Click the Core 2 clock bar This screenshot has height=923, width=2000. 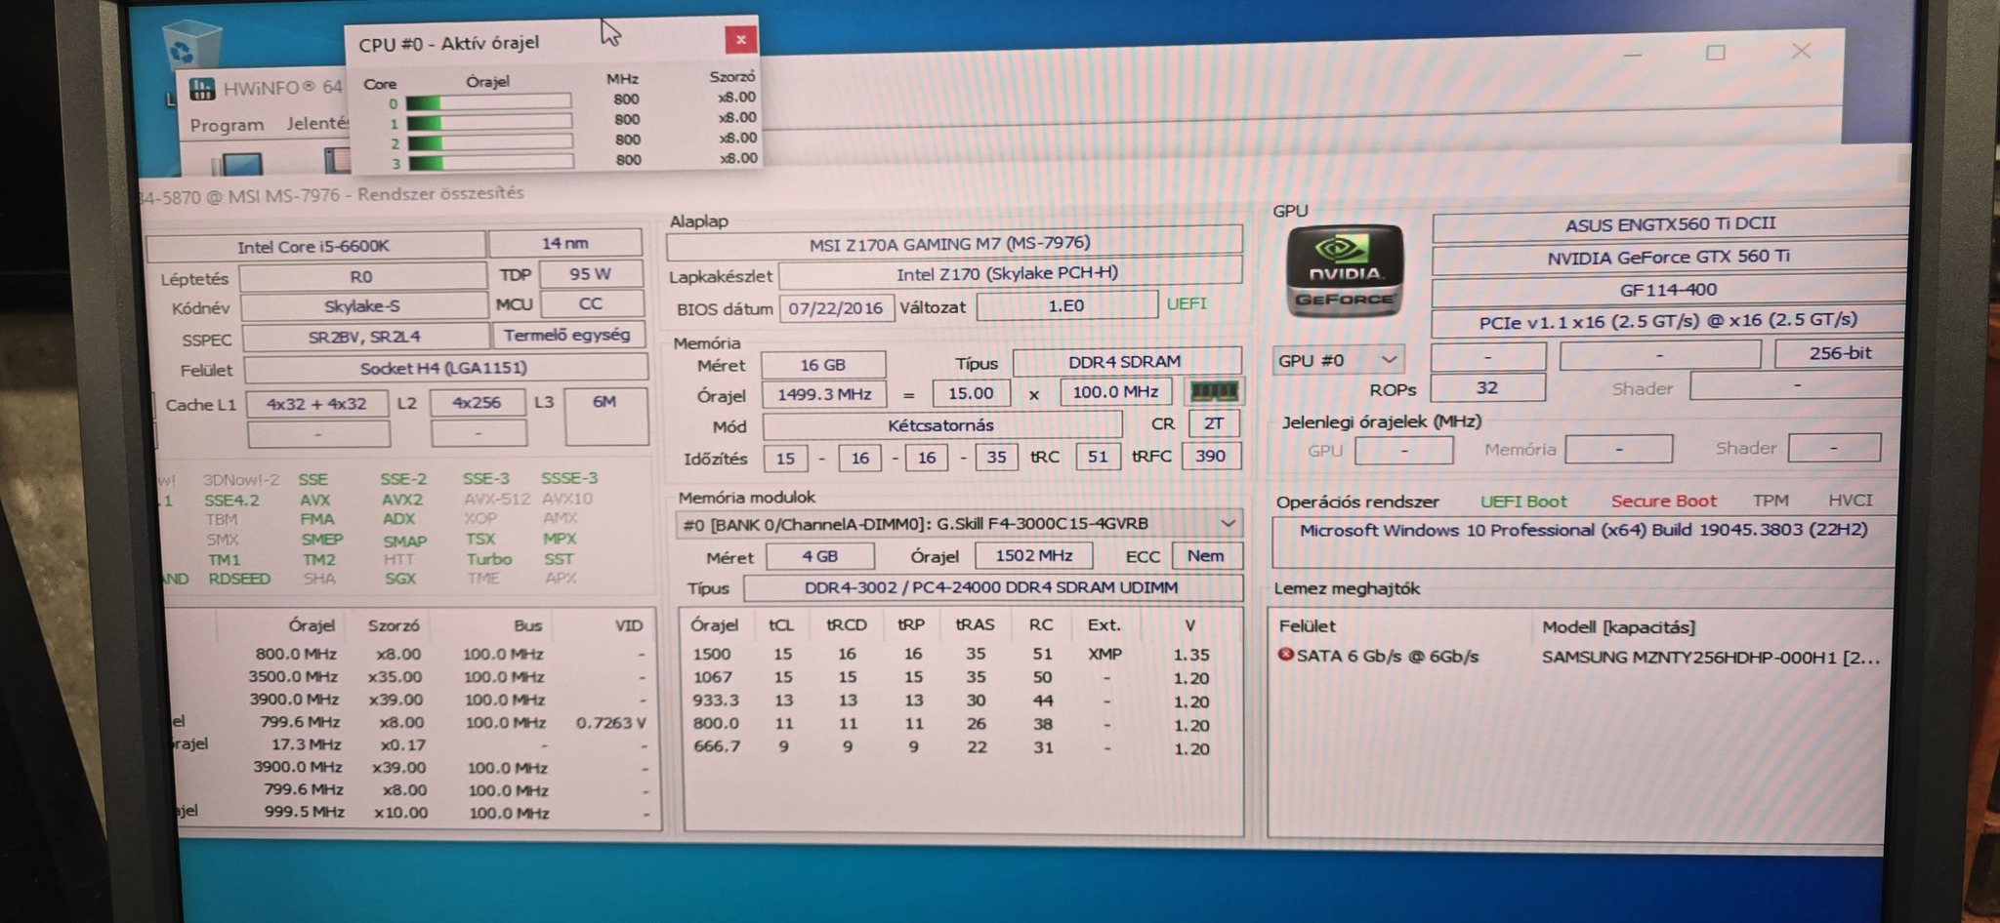[x=490, y=142]
